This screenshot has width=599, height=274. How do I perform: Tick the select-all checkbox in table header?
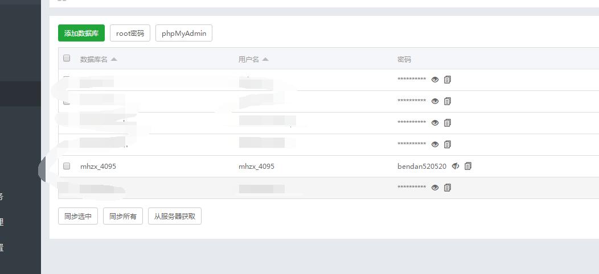click(x=67, y=58)
